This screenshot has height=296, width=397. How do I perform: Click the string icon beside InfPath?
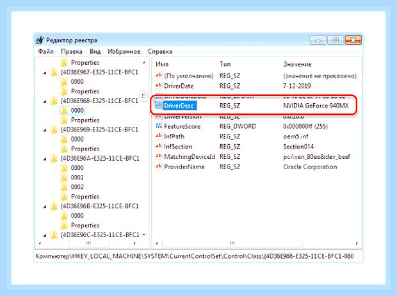click(159, 136)
